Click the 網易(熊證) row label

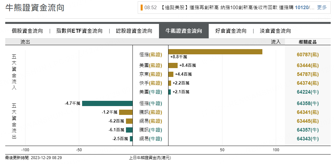(150, 121)
